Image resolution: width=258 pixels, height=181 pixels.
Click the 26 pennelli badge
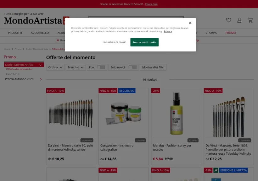(87, 141)
